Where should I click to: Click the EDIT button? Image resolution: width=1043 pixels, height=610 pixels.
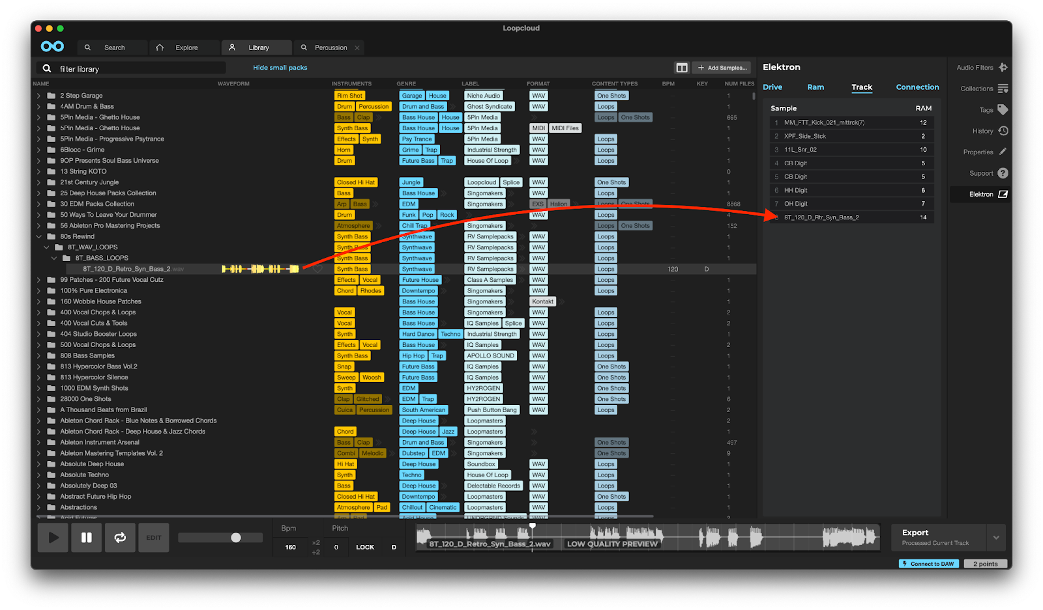click(x=154, y=538)
